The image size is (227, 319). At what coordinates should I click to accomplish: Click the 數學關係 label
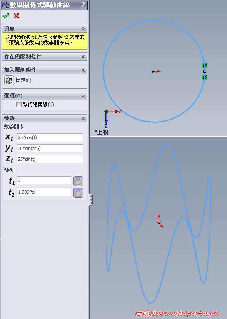pos(14,127)
